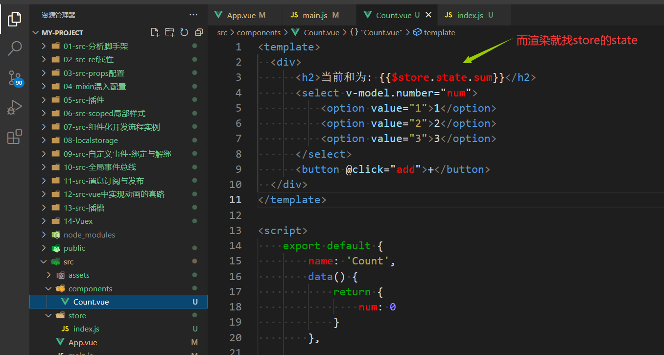Open Source Control view with 90 badge

coord(15,78)
